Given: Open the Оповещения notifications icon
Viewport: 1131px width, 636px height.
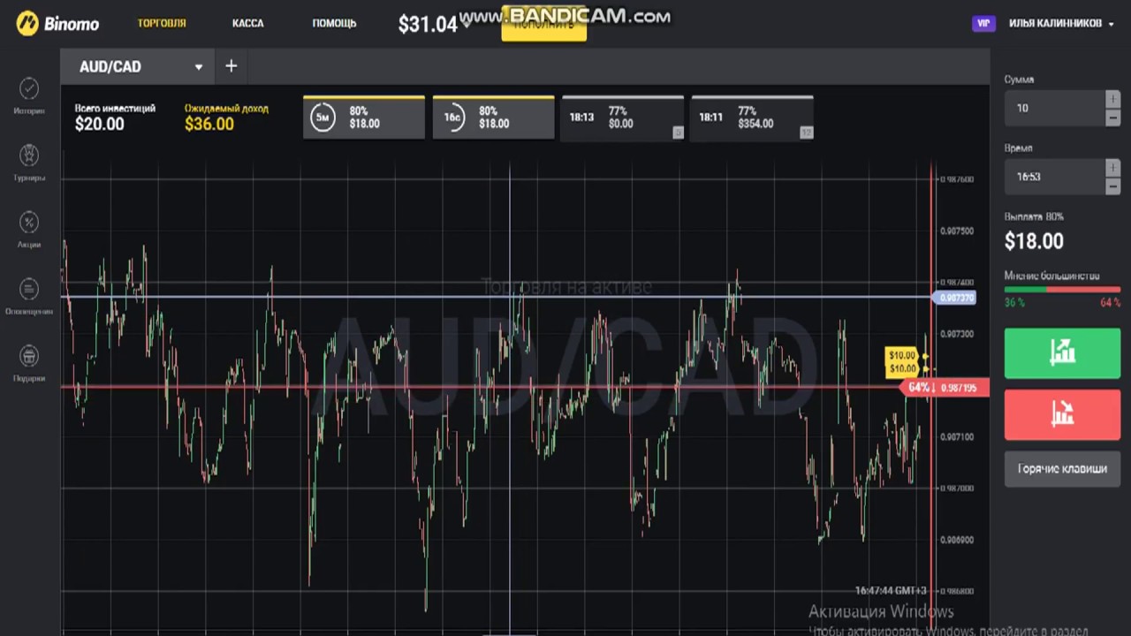Looking at the screenshot, I should 29,289.
